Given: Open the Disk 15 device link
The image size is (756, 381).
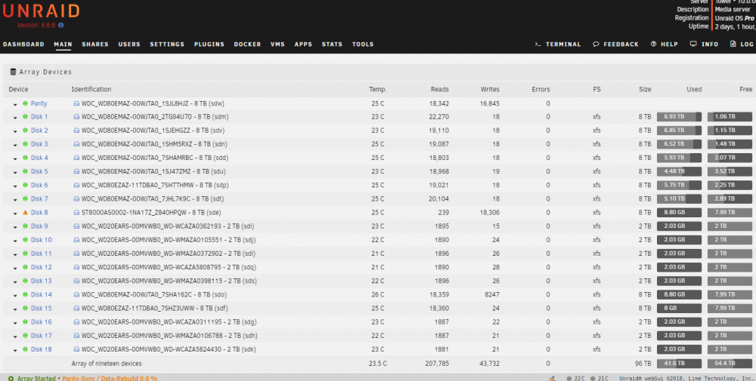Looking at the screenshot, I should pos(42,309).
